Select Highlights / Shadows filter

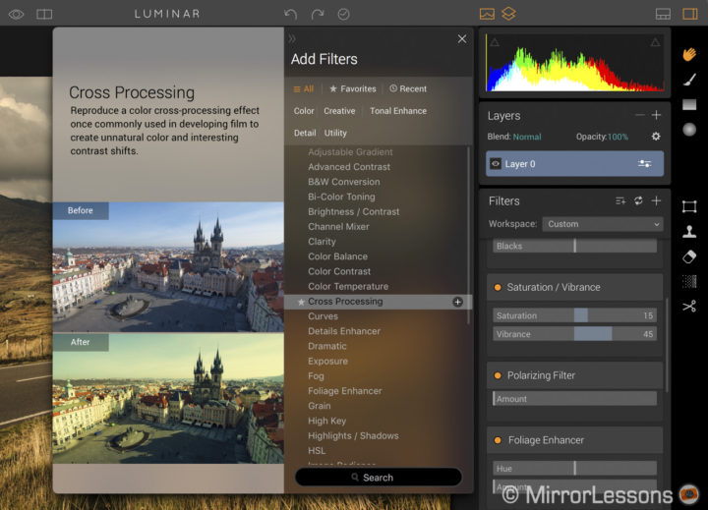[353, 436]
